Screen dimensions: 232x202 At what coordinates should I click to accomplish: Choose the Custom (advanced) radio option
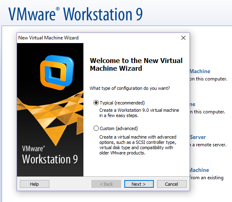[96, 128]
